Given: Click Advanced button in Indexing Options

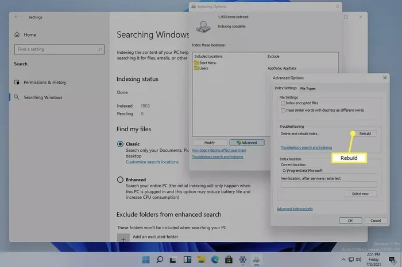Looking at the screenshot, I should pos(247,143).
